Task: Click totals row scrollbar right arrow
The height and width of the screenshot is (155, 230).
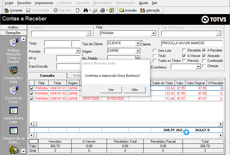Action: click(221, 135)
